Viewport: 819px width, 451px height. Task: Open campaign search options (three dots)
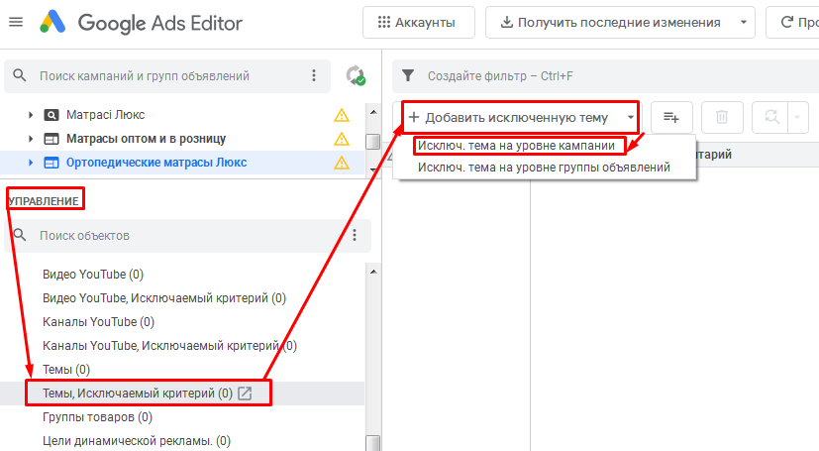point(314,75)
